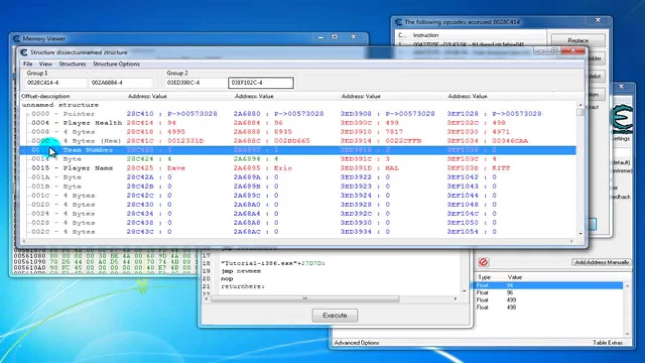Click player name value 3ED391D : HAL
Image resolution: width=645 pixels, height=363 pixels.
click(x=369, y=168)
